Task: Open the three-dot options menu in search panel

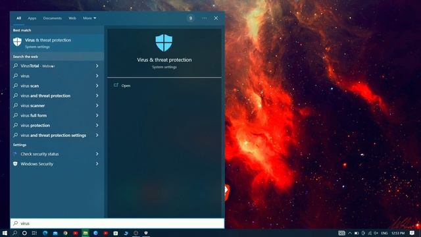Action: click(x=205, y=18)
